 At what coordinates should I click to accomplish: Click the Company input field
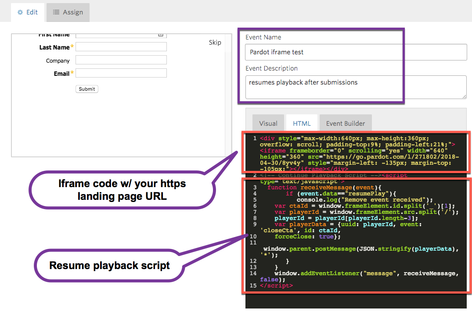pos(121,60)
